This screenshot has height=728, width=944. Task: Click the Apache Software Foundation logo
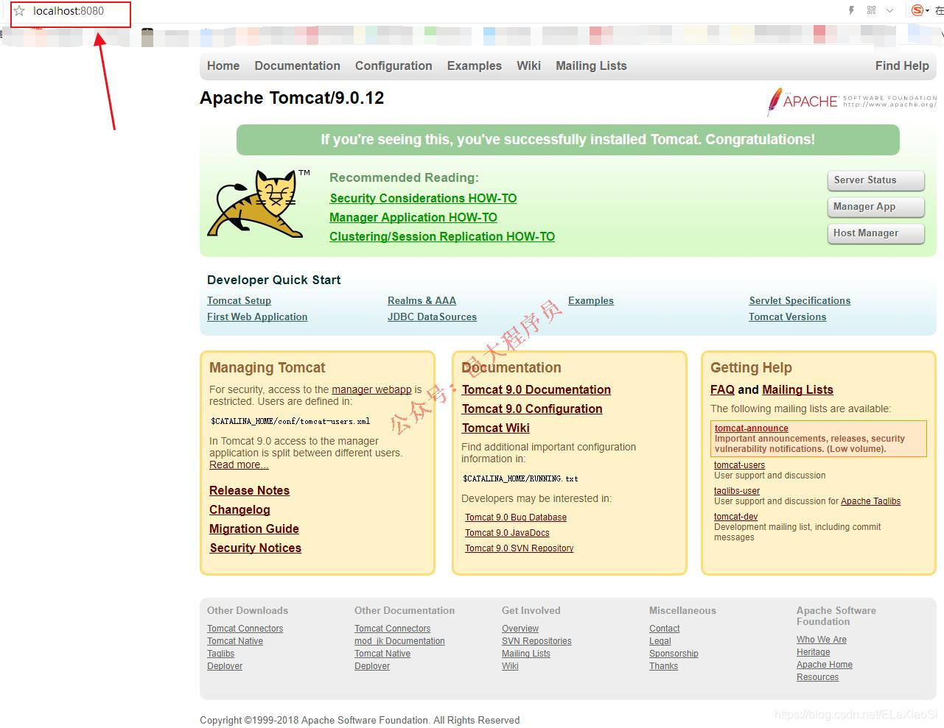(851, 102)
